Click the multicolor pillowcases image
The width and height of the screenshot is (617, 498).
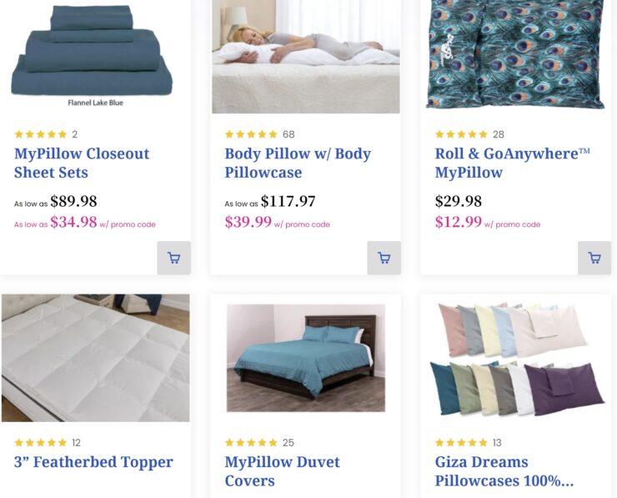517,359
